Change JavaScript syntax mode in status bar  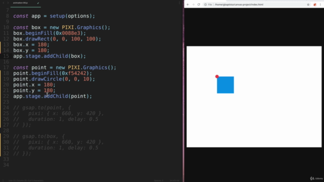click(175, 180)
